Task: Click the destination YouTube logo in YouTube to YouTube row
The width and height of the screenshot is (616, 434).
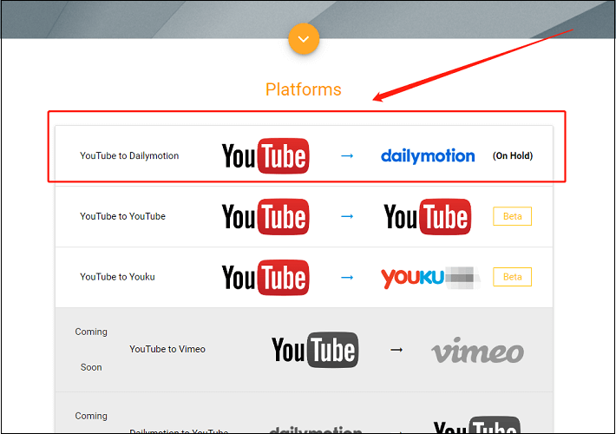Action: (428, 217)
